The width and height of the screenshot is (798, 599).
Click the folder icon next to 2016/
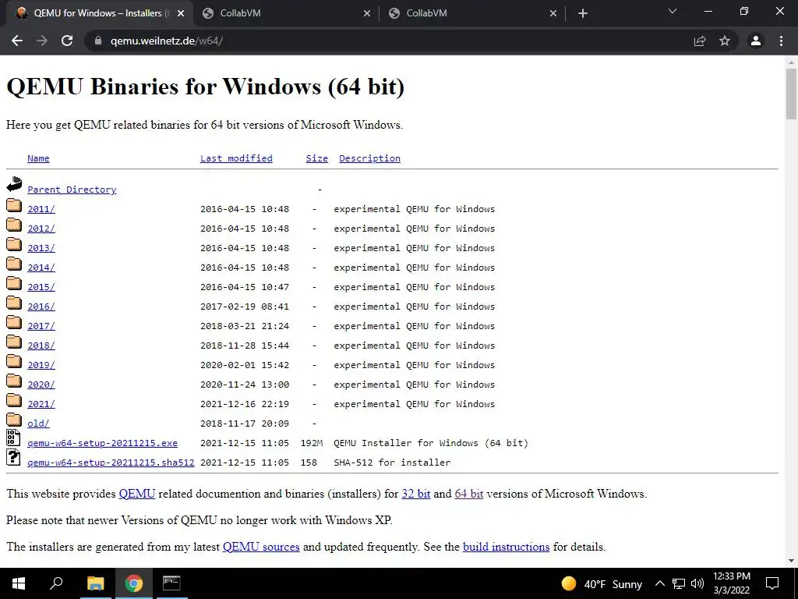(x=14, y=303)
